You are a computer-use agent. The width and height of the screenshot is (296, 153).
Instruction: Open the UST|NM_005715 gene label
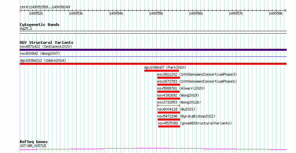[33, 146]
